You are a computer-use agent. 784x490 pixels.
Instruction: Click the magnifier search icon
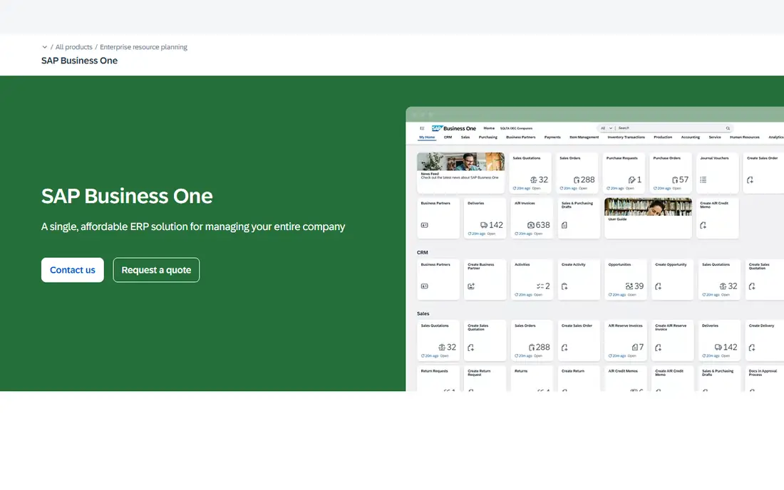coord(728,128)
